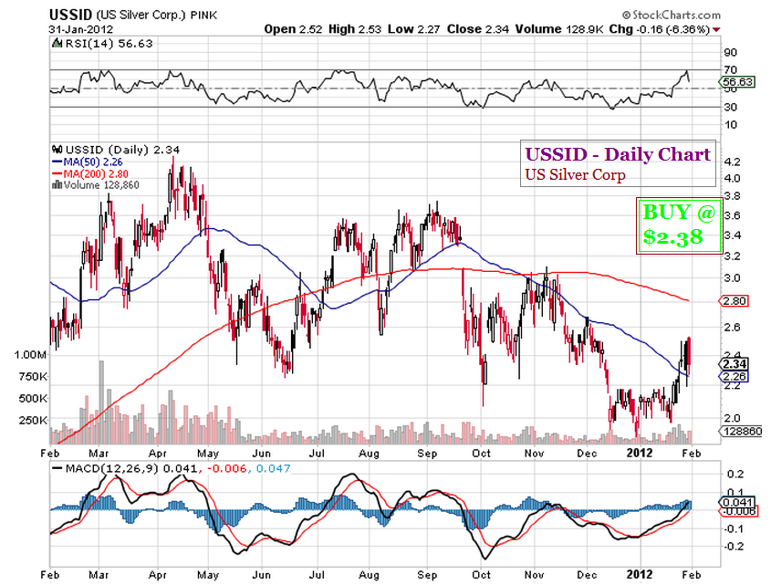
Task: Click the 'MA(200) 2.80' legend text
Action: pos(96,173)
